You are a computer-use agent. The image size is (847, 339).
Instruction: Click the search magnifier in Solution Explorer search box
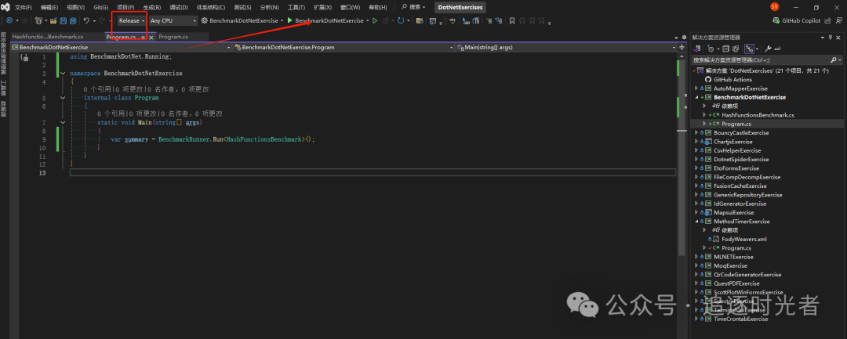(834, 60)
